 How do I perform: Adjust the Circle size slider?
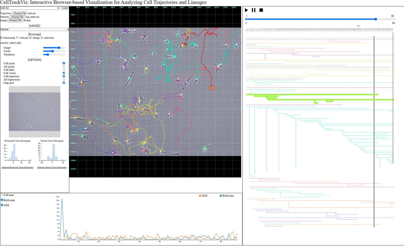(x=54, y=51)
